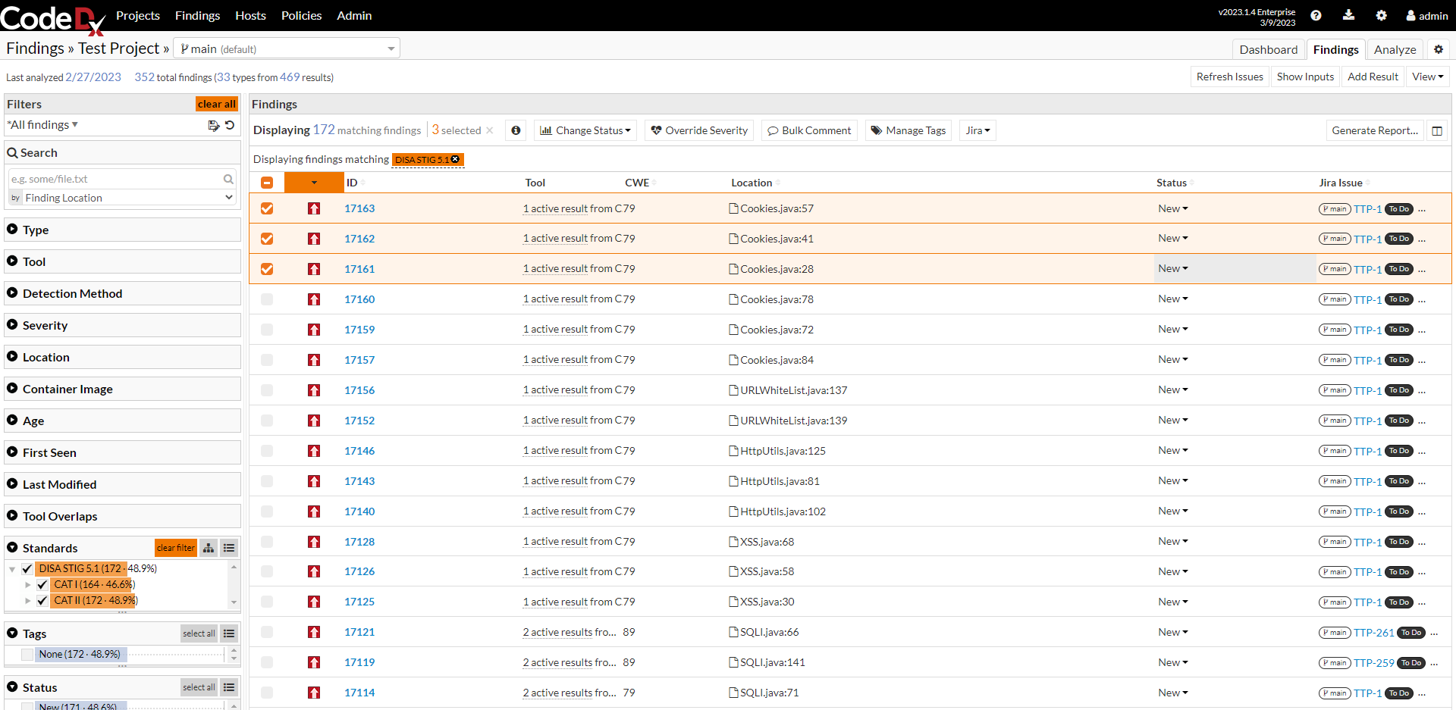Toggle the column layout icon beside Generate Report
1456x710 pixels.
click(1437, 130)
